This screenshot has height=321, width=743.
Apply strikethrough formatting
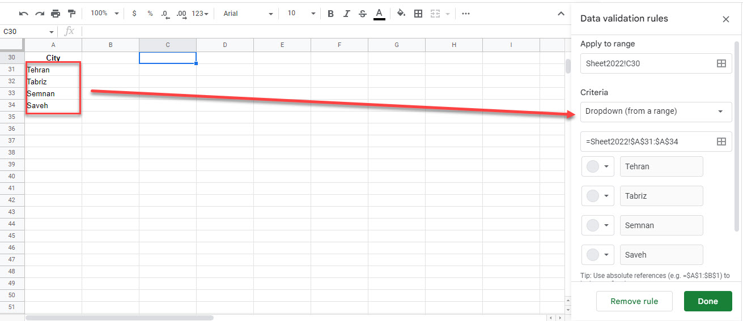click(363, 13)
